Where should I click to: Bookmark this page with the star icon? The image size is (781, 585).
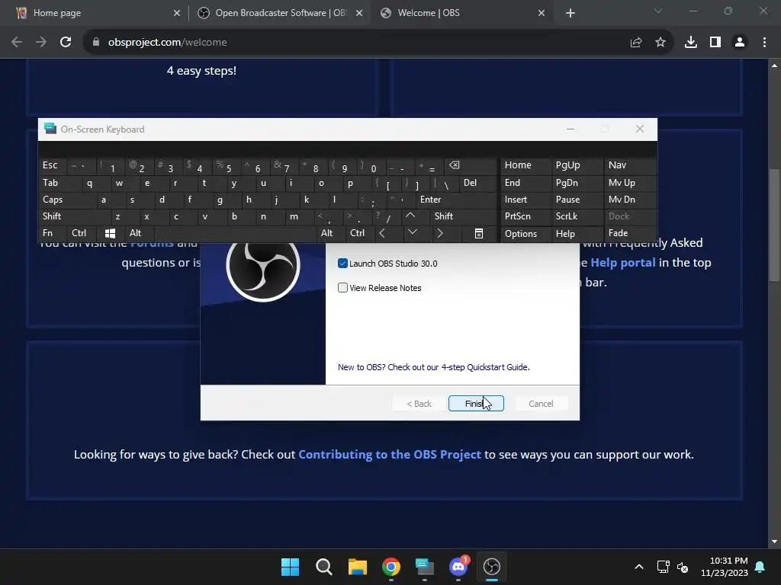click(660, 43)
